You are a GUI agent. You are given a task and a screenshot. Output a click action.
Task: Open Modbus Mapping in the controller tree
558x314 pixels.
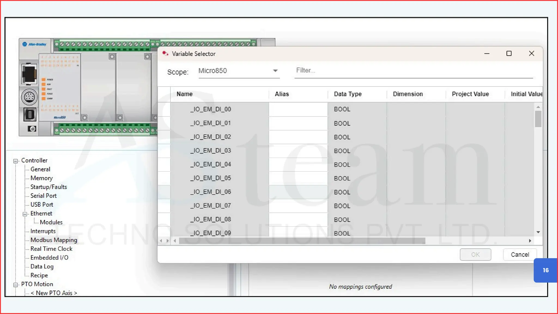[x=54, y=240]
